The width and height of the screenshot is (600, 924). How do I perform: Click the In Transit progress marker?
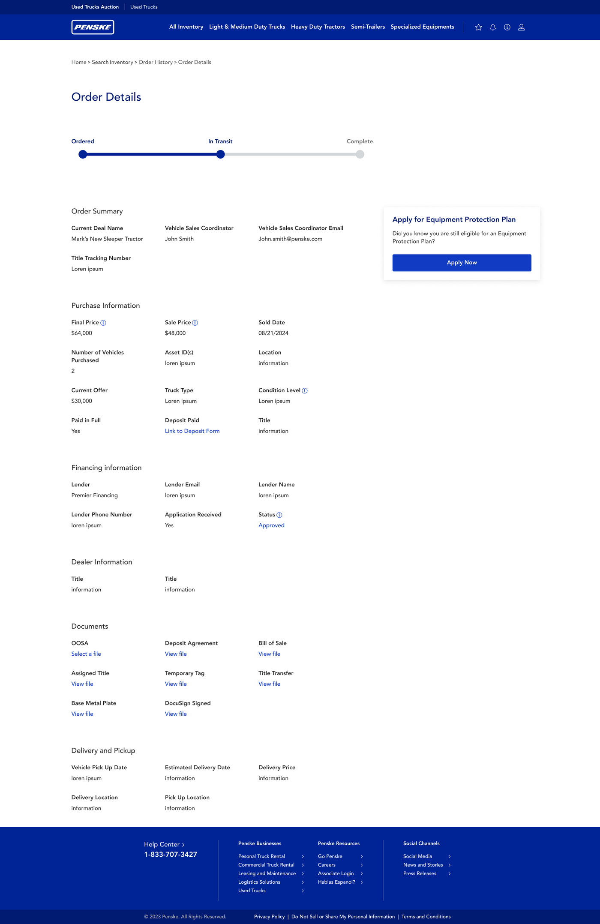point(220,154)
